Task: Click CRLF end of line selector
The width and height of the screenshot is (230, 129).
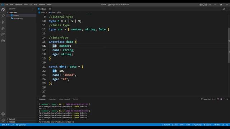Action: click(188, 125)
